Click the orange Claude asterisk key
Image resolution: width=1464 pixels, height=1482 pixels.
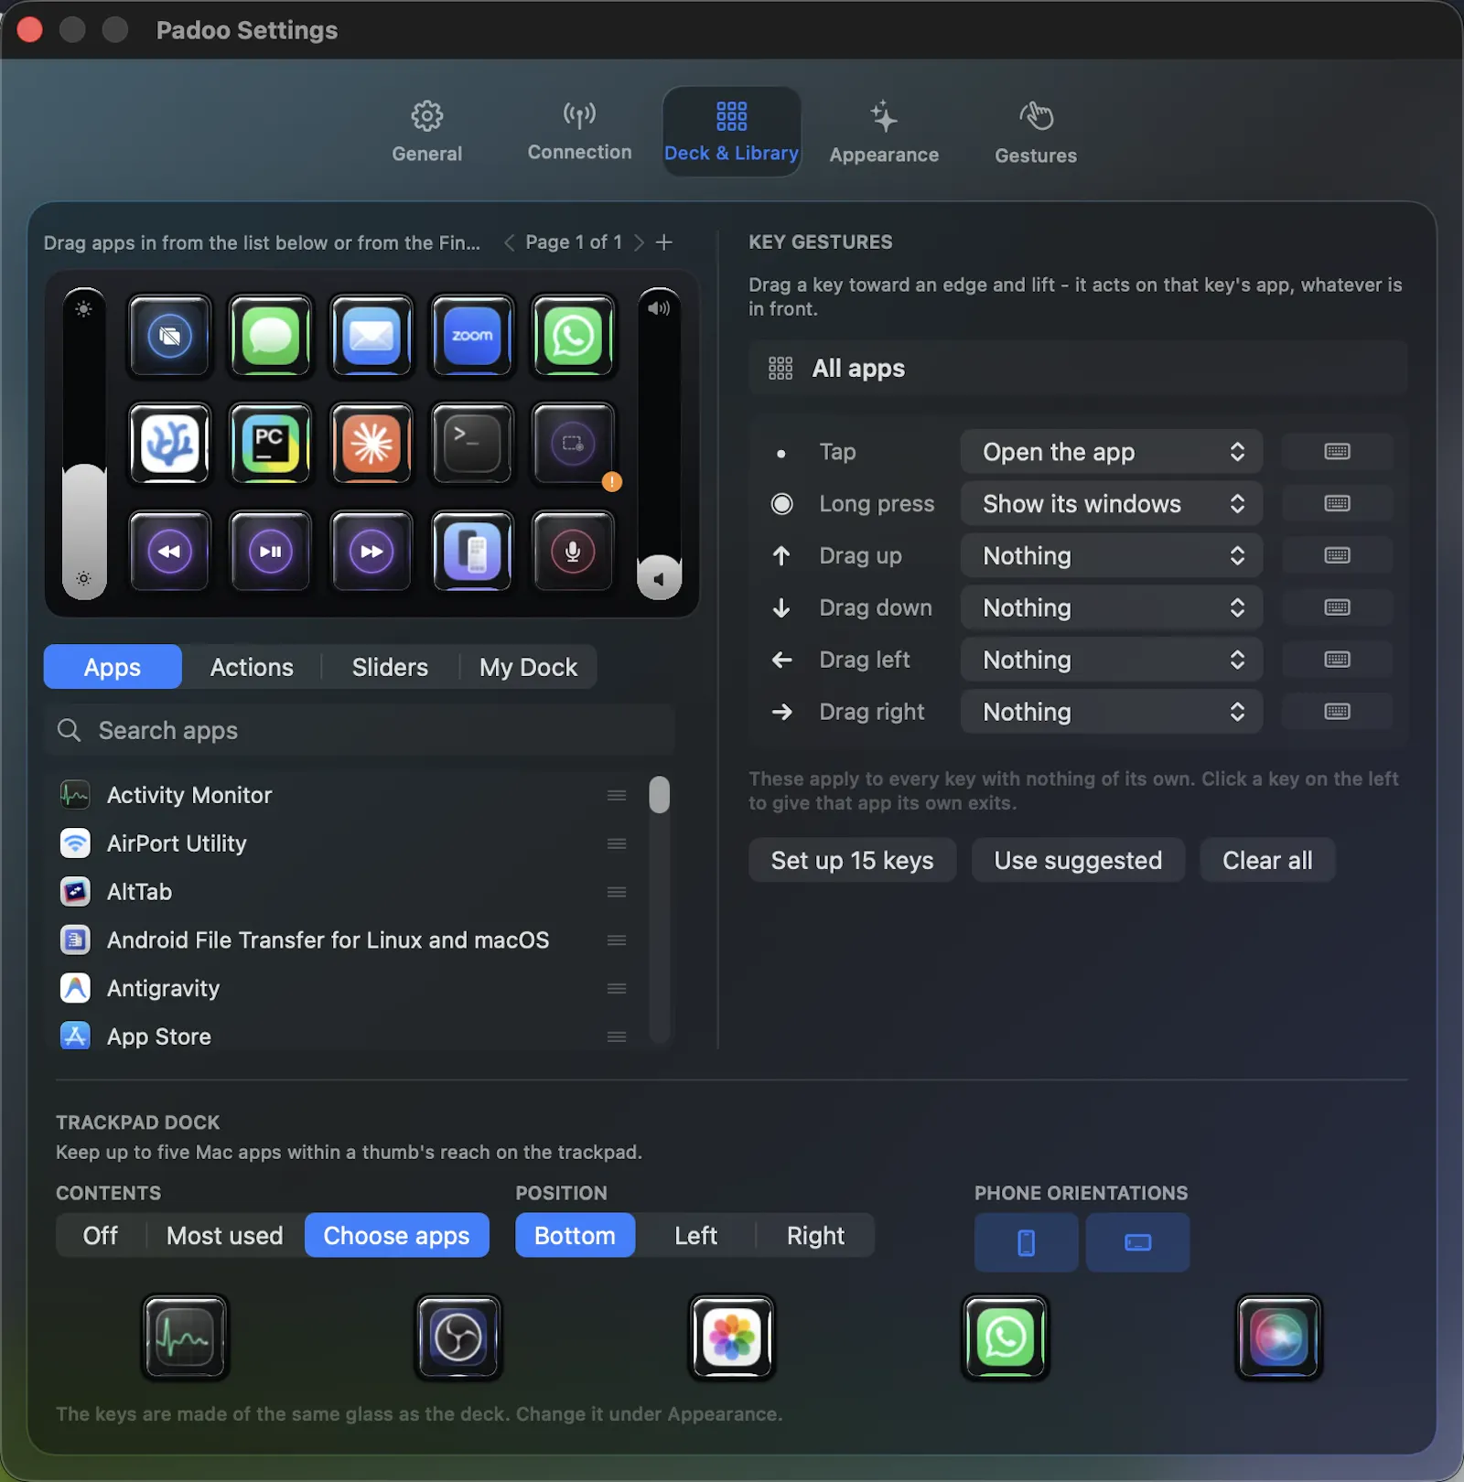tap(371, 444)
